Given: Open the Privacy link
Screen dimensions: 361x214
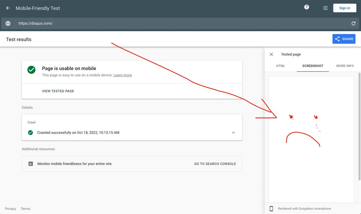Looking at the screenshot, I should 11,209.
